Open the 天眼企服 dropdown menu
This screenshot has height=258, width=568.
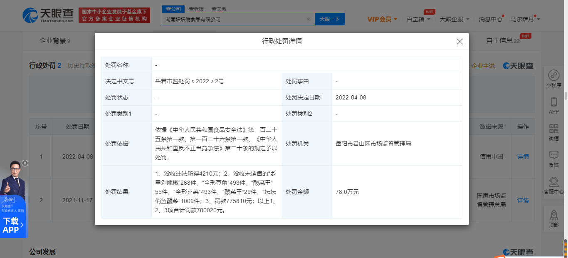(x=454, y=19)
